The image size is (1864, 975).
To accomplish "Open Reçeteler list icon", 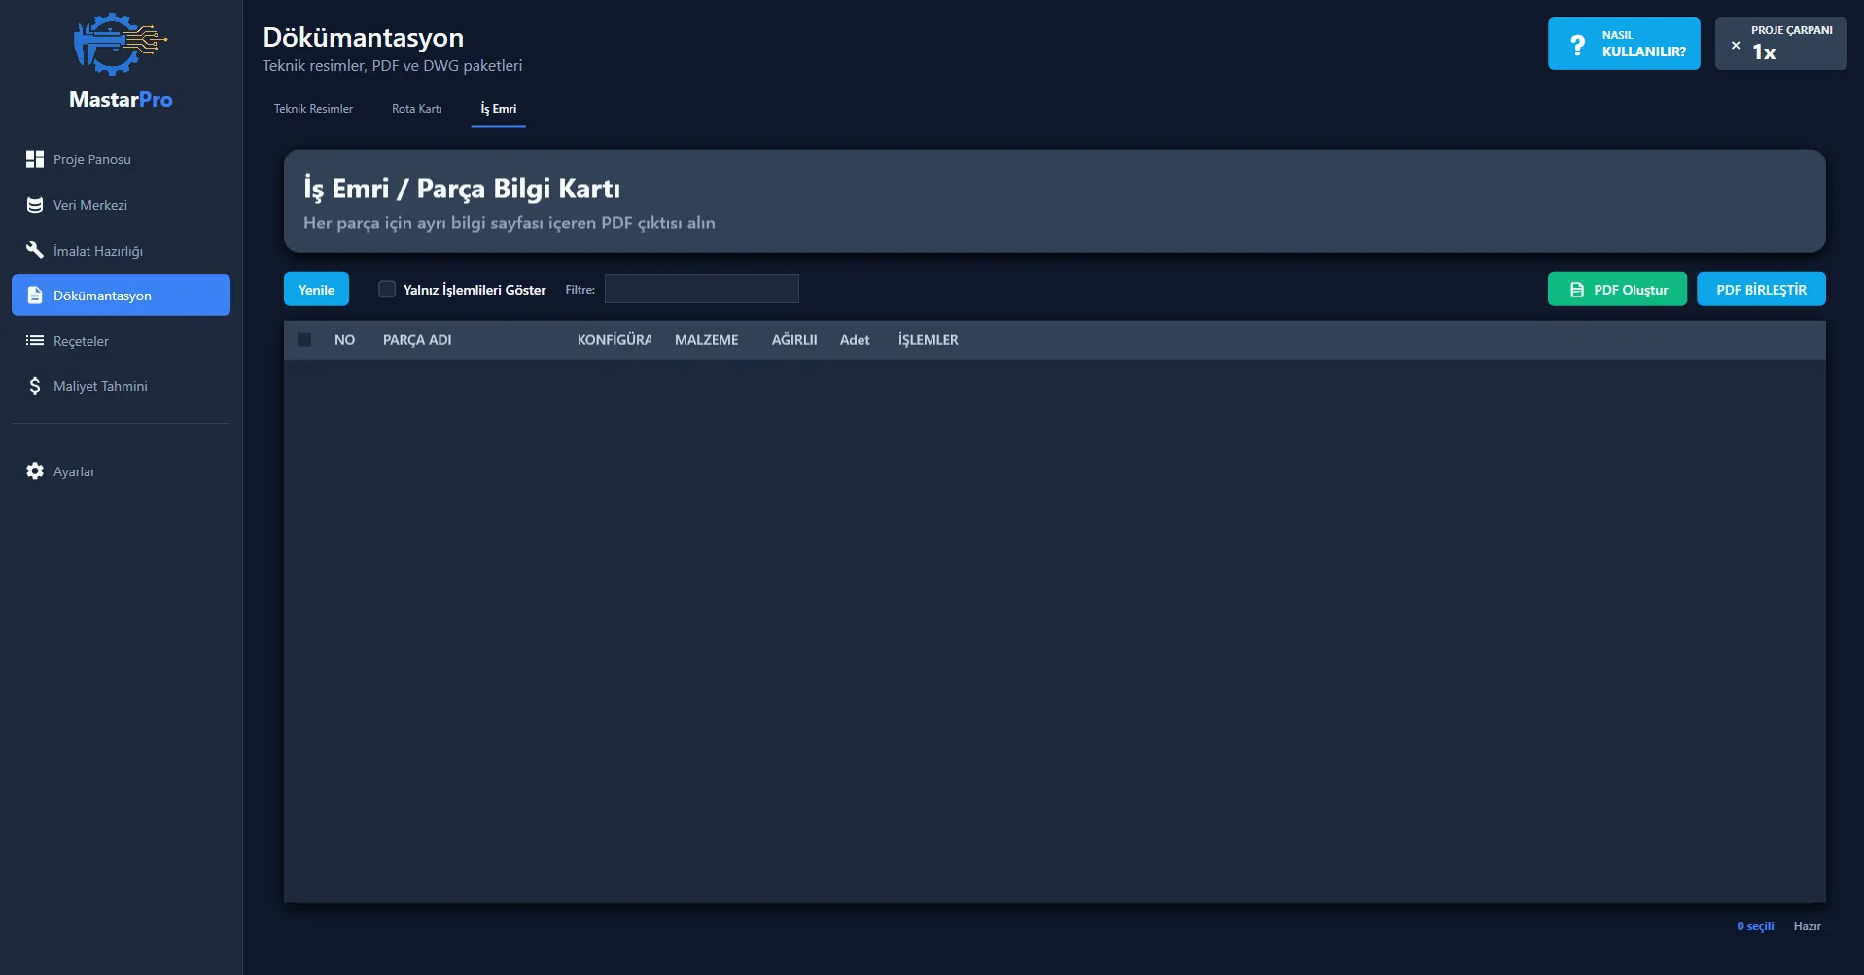I will point(35,341).
